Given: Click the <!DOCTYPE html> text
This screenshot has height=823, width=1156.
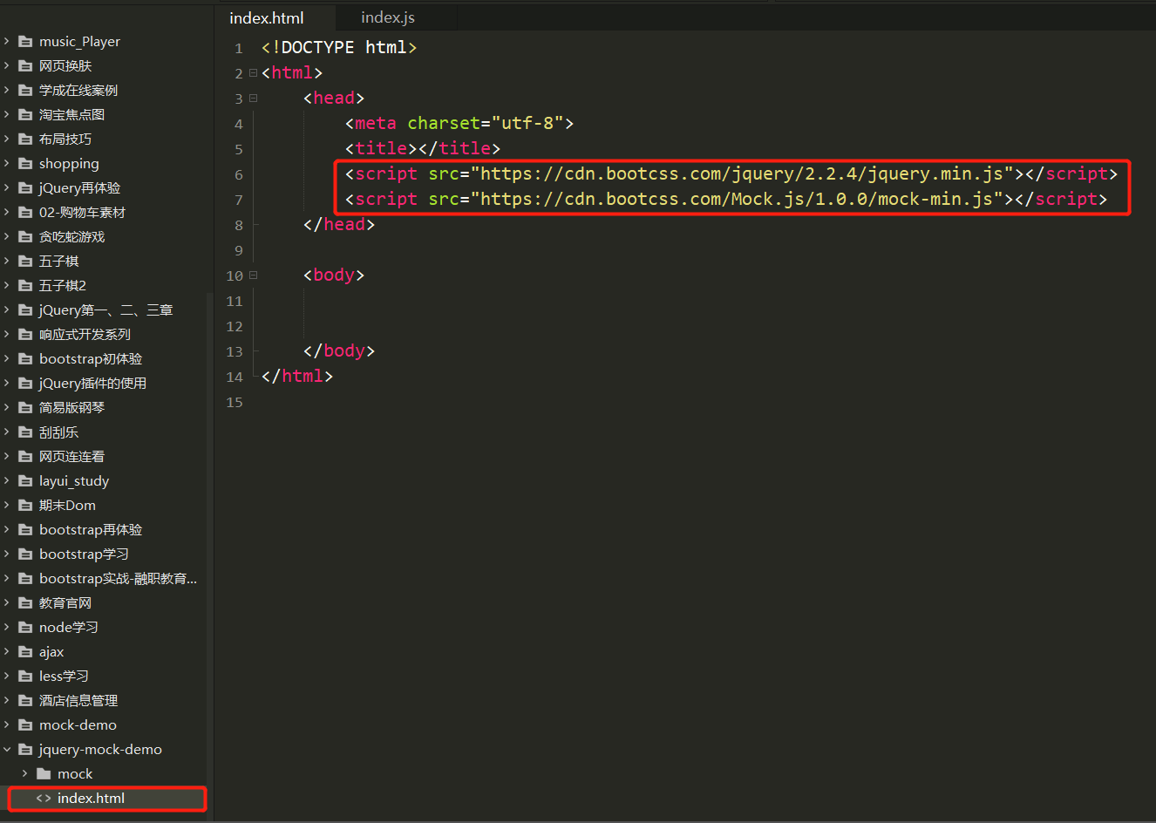Looking at the screenshot, I should pos(339,47).
